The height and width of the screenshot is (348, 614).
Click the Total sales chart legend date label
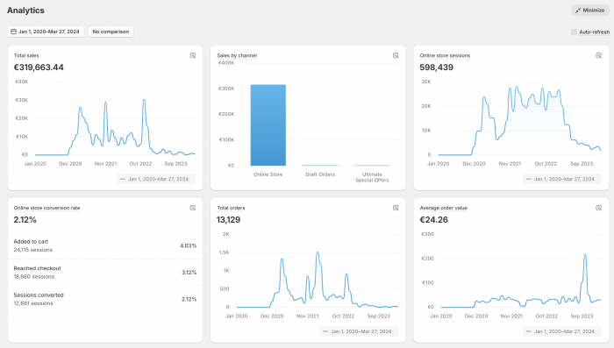coord(158,180)
